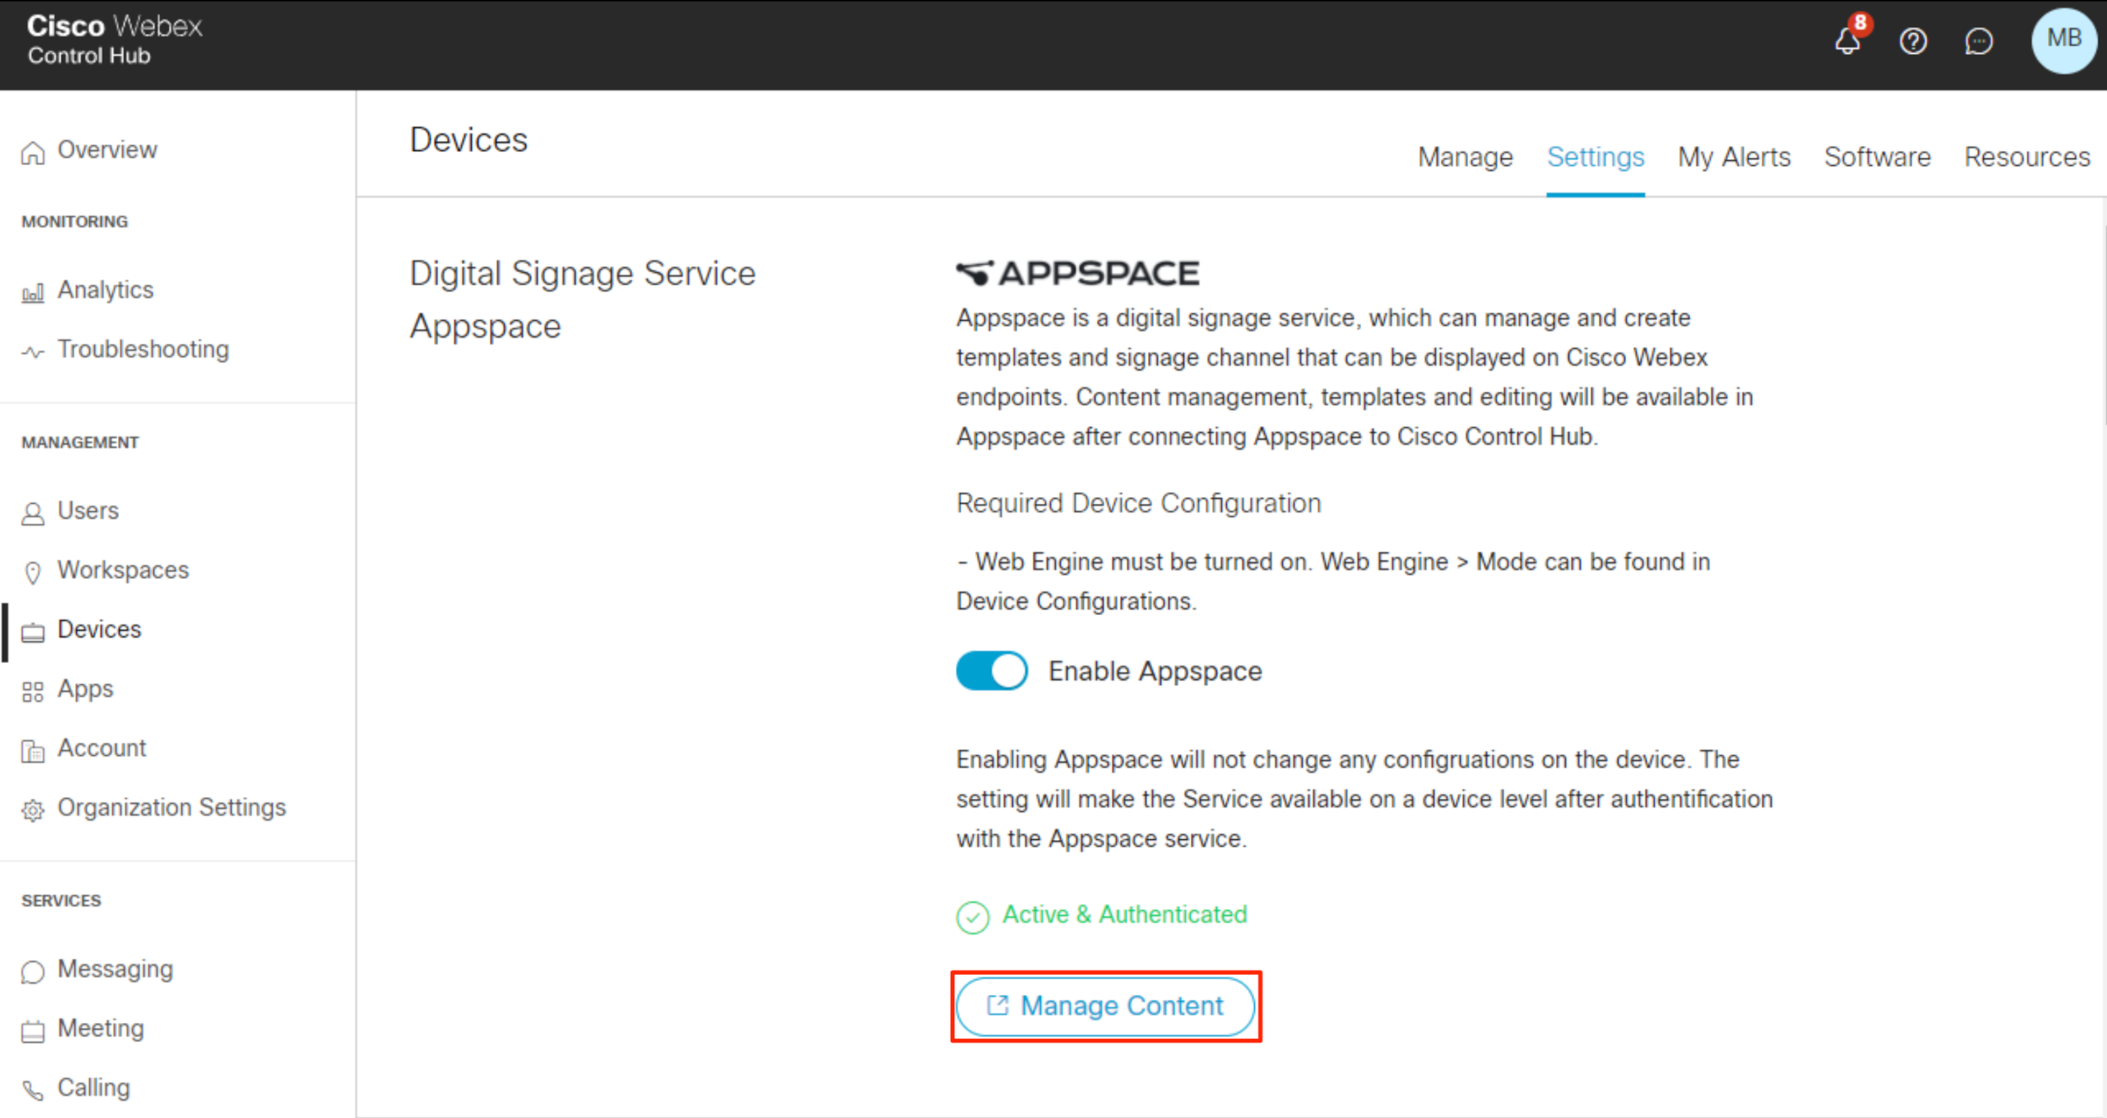2107x1118 pixels.
Task: Open the feedback chat bubble icon
Action: pos(1979,40)
